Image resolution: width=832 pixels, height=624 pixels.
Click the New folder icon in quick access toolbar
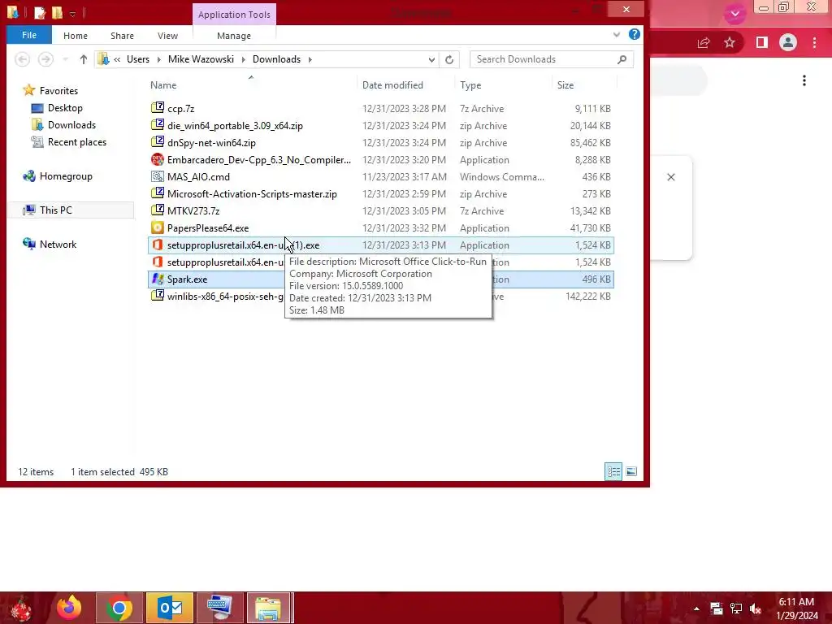[x=58, y=12]
